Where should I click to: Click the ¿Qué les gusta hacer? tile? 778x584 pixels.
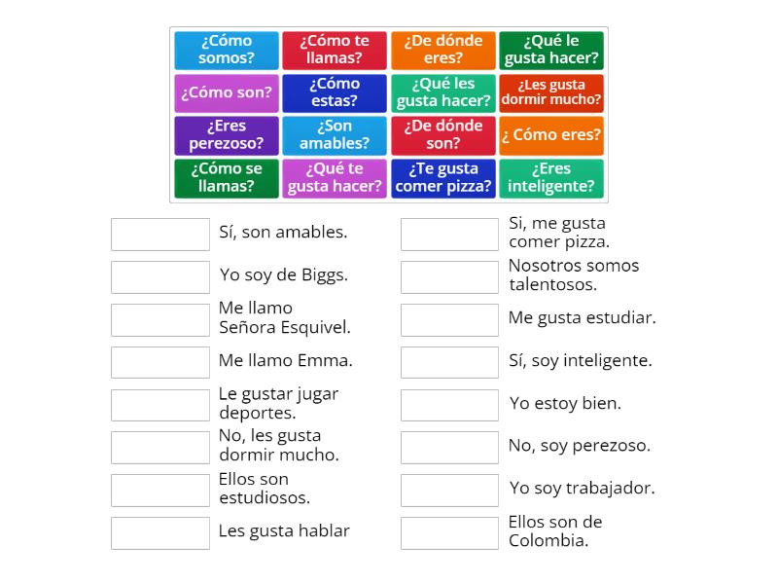tap(443, 92)
